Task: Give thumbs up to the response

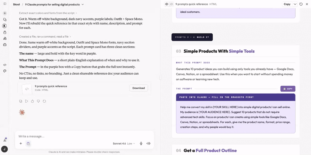Action: [32, 101]
